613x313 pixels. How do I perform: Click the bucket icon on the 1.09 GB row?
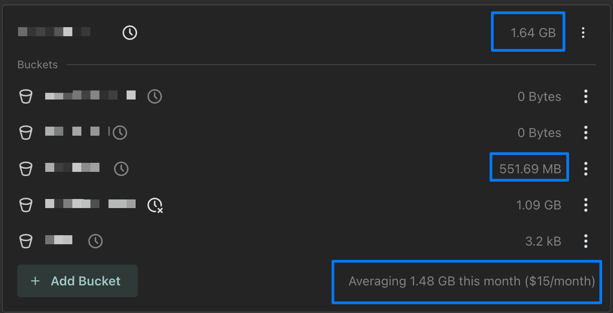click(x=26, y=205)
